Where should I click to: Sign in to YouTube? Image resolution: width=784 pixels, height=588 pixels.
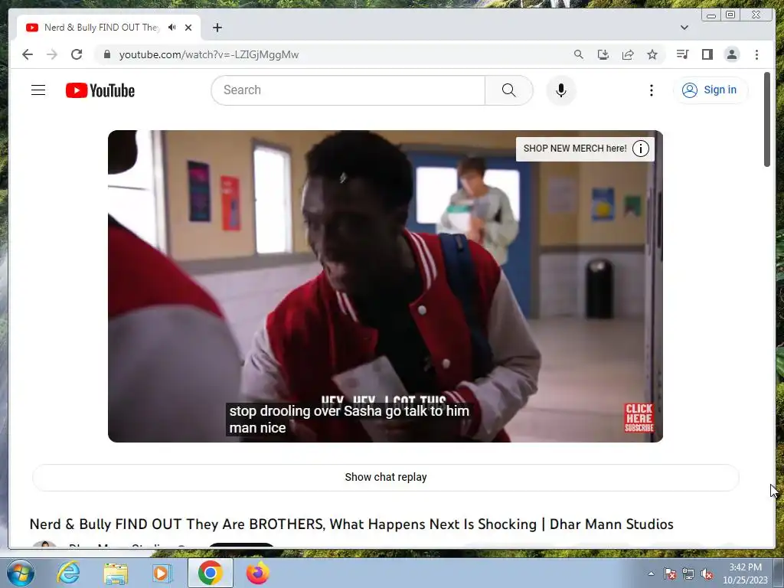pos(710,90)
